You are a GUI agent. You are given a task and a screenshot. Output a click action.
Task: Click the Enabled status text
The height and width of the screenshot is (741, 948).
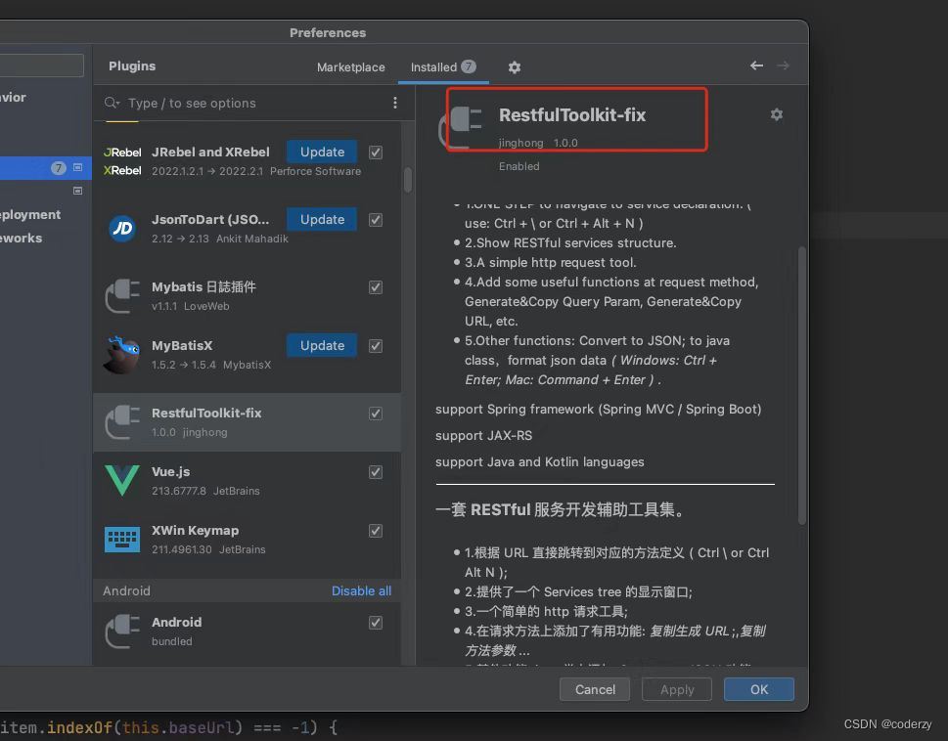coord(519,166)
